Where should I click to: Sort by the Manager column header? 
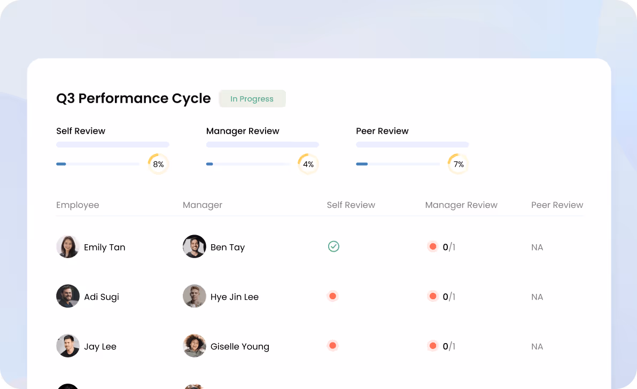pos(203,205)
